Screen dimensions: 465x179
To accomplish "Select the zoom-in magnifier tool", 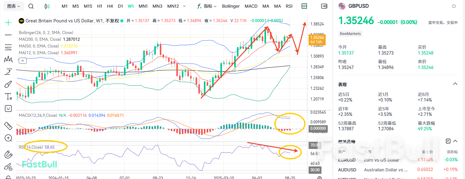I will [x=8, y=138].
